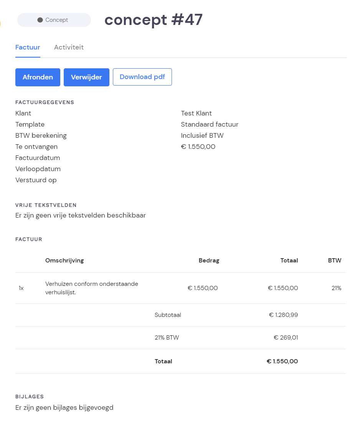The image size is (362, 442).
Task: Click the Verwijder button
Action: [86, 77]
